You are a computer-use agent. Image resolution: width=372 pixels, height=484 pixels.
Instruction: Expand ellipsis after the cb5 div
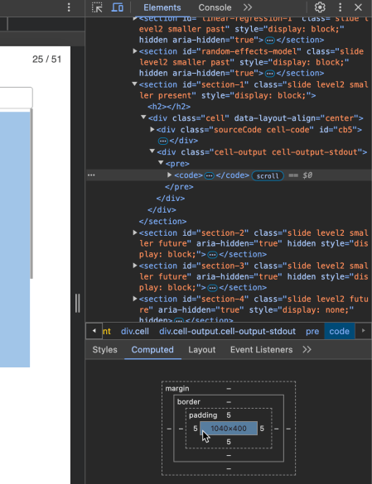163,141
